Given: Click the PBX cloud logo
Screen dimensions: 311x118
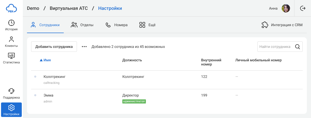Looking at the screenshot, I should pyautogui.click(x=11, y=8).
